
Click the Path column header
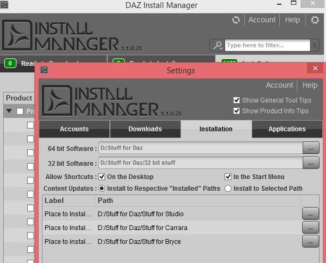coord(198,201)
